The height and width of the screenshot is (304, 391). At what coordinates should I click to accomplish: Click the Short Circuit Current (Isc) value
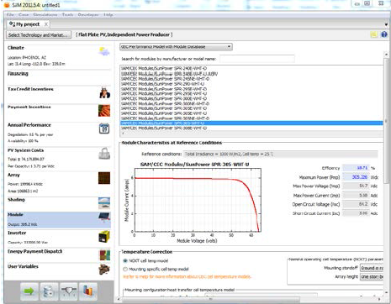pyautogui.click(x=356, y=213)
